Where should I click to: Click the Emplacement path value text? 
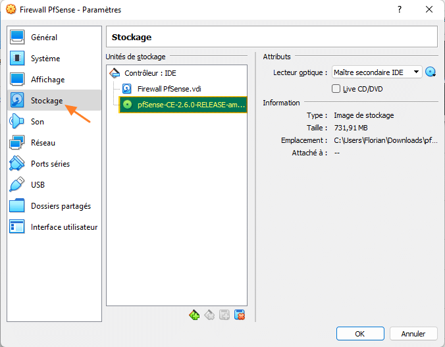click(x=385, y=140)
